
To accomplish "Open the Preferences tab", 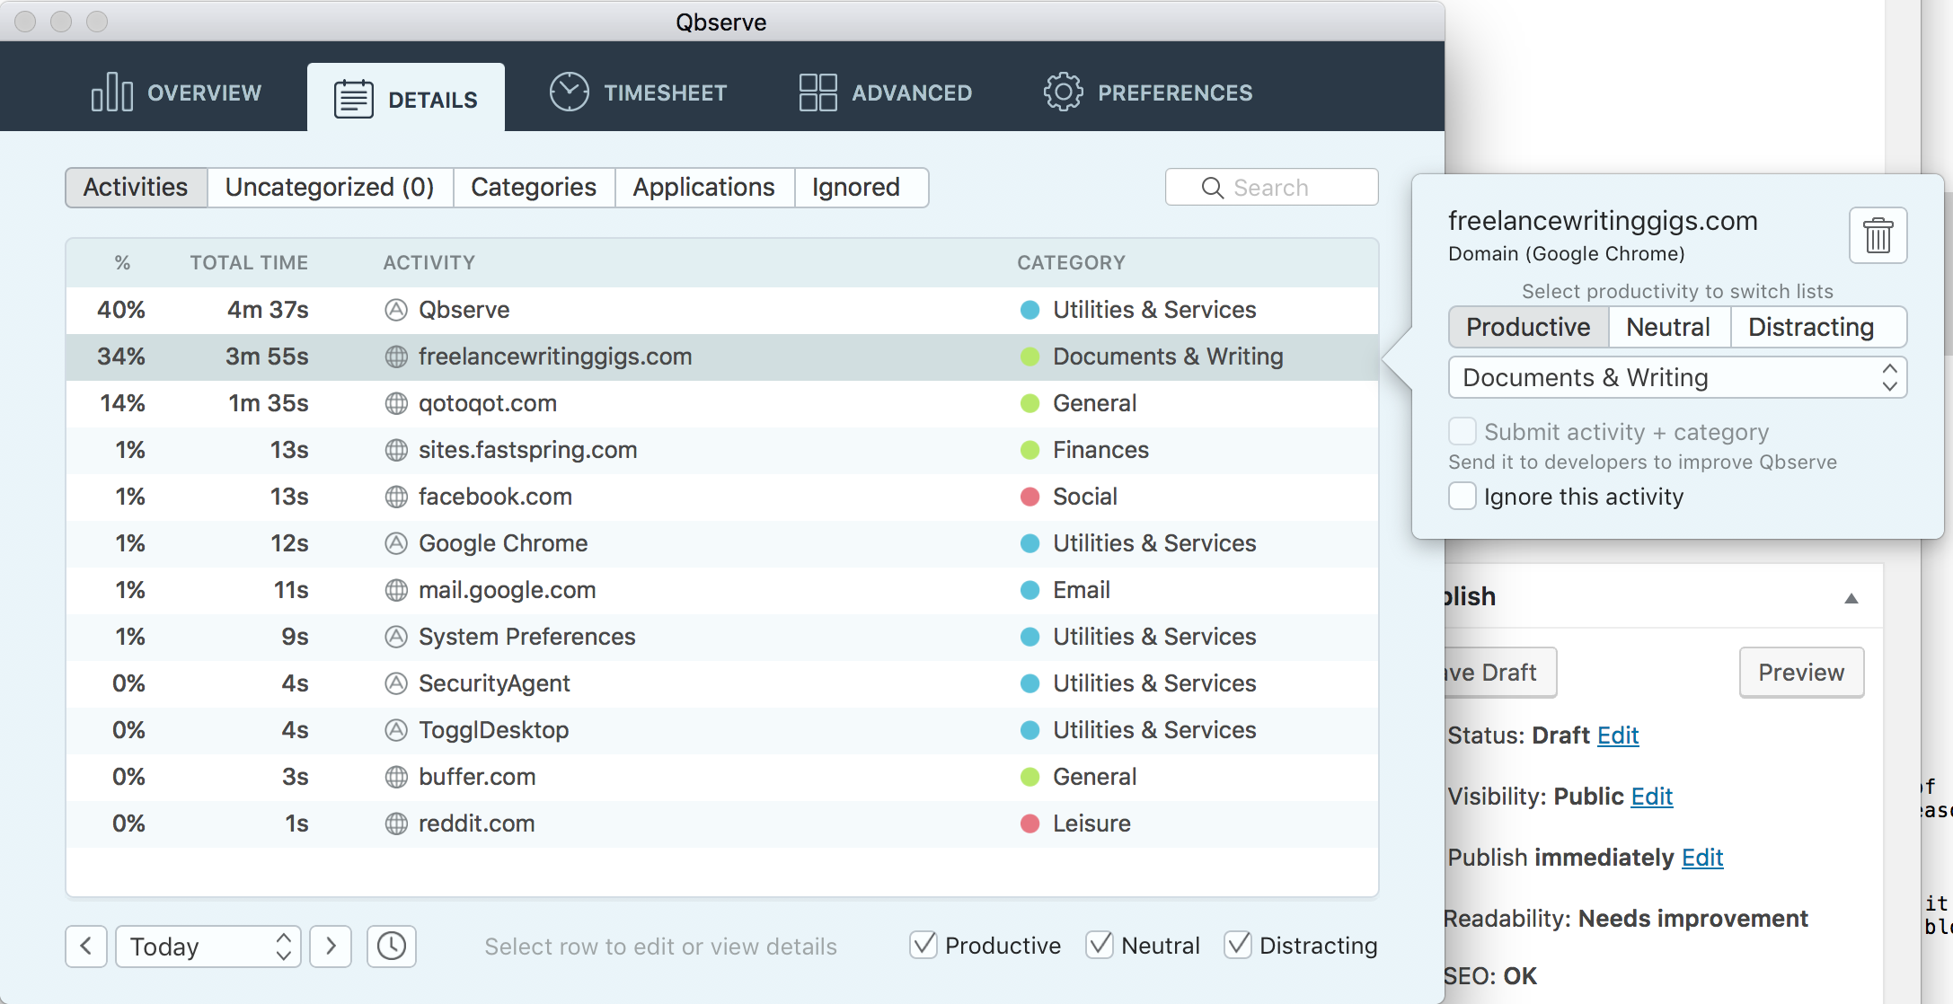I will point(1148,92).
